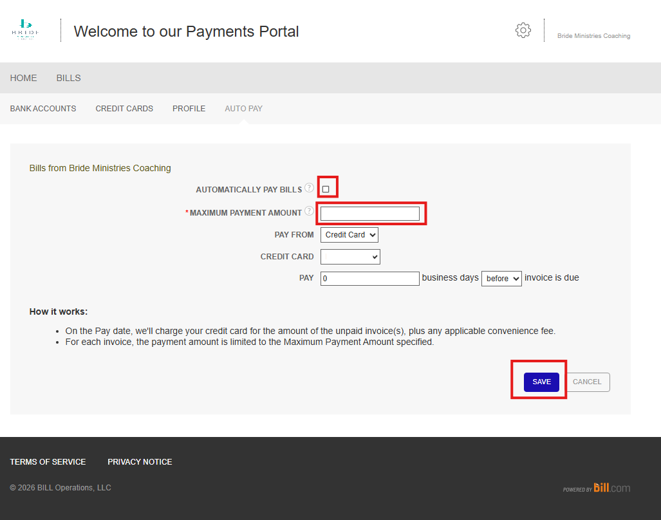Open the Pay From dropdown

click(349, 235)
